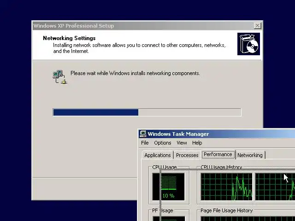
Task: Open the File menu in Task Manager
Action: pos(145,143)
